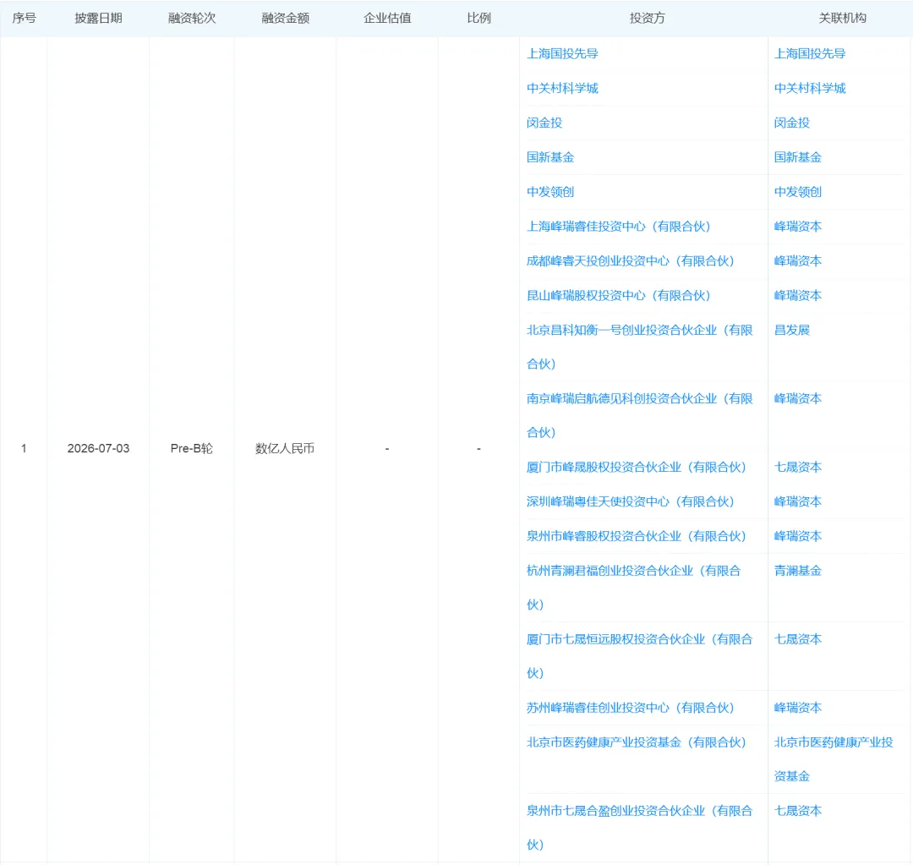The height and width of the screenshot is (865, 913).
Task: Open investor 成都峰睿天投创业投资中心（有限合伙）
Action: (x=630, y=261)
